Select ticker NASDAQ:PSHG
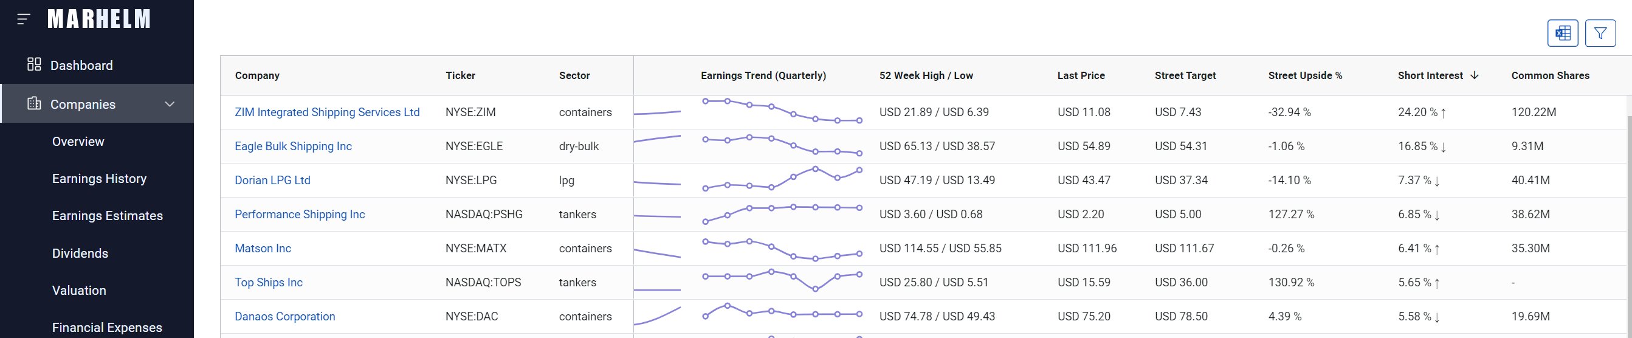1632x338 pixels. [484, 215]
